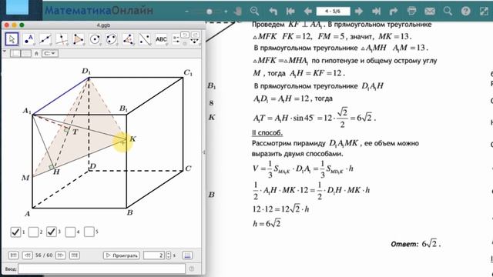Open the help question mark icon

tap(465, 12)
